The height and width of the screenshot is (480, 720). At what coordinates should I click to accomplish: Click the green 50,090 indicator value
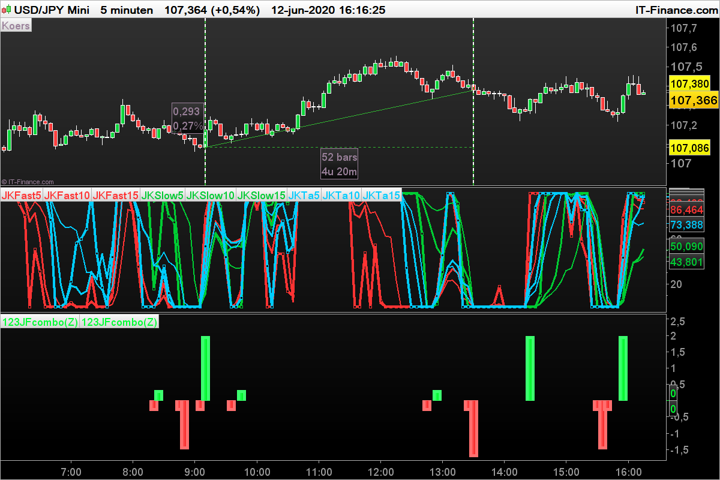[x=686, y=247]
